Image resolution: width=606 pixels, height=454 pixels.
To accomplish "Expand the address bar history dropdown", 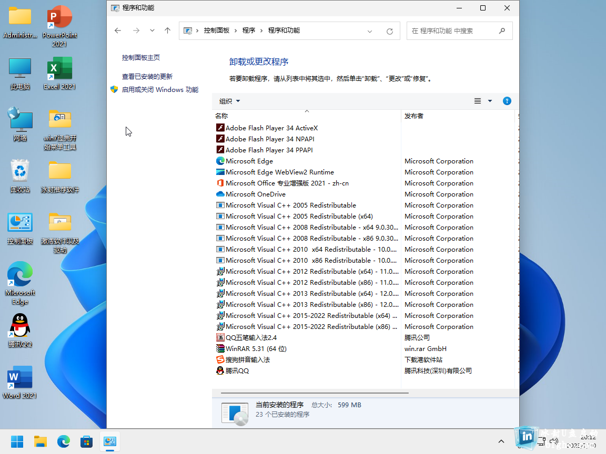I will 370,32.
